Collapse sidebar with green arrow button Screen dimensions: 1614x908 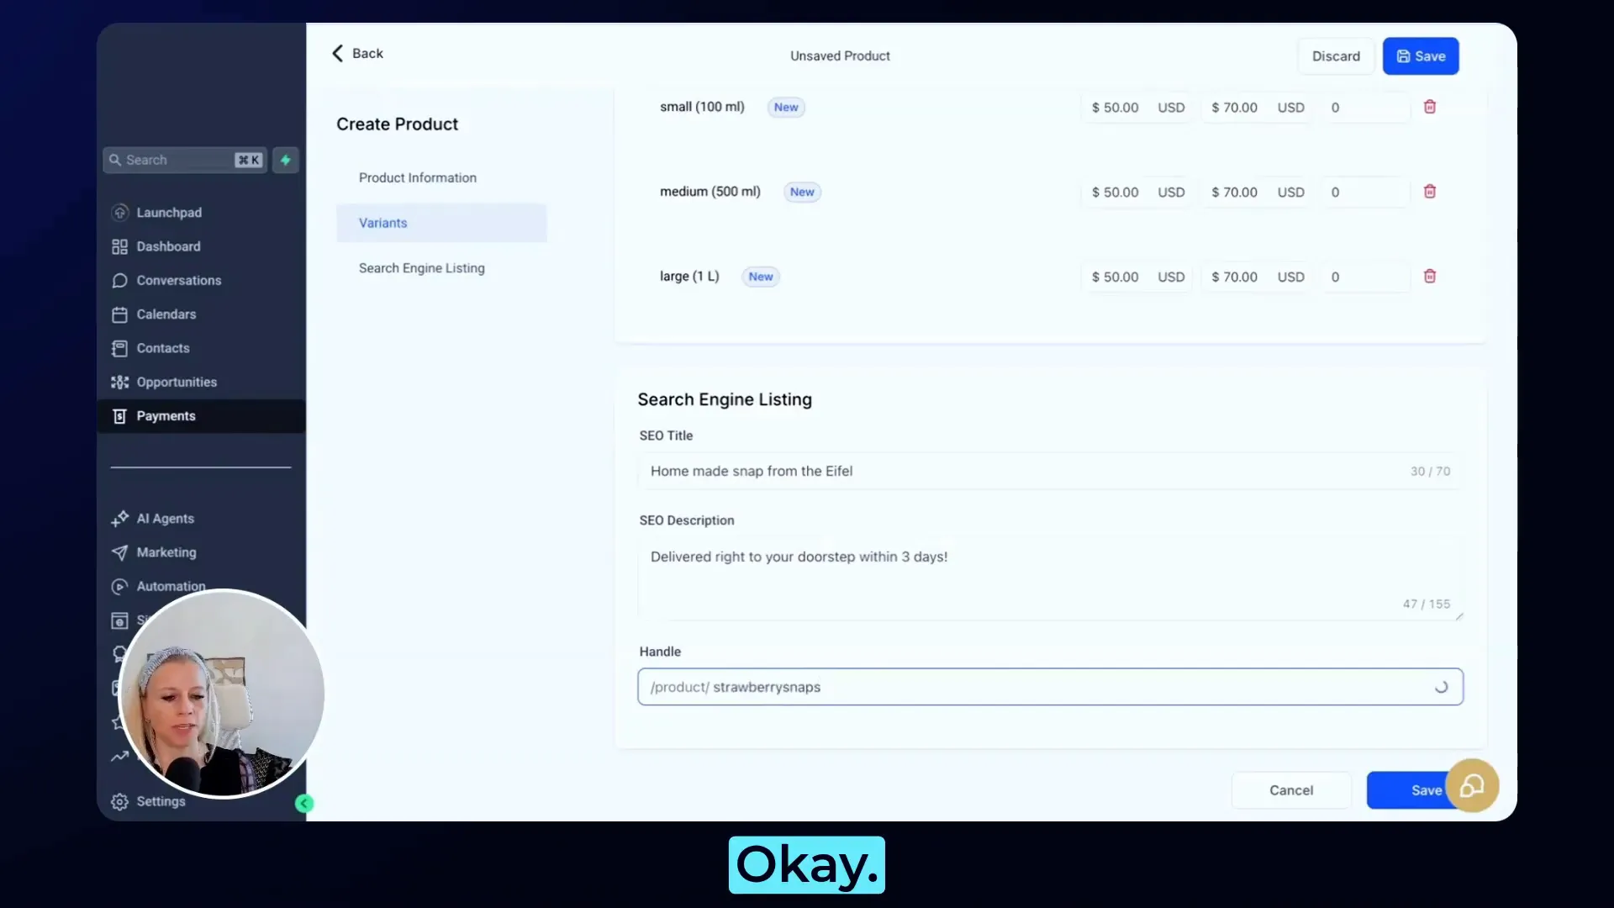(x=304, y=804)
